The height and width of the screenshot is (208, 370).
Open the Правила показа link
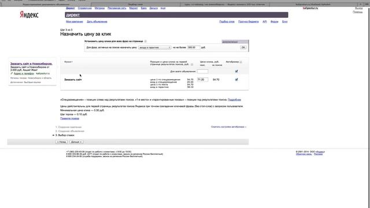[69, 118]
